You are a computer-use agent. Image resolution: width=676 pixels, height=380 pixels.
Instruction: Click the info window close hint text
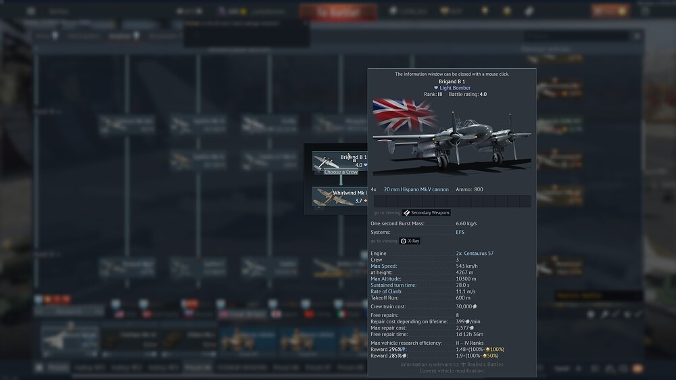(x=452, y=74)
